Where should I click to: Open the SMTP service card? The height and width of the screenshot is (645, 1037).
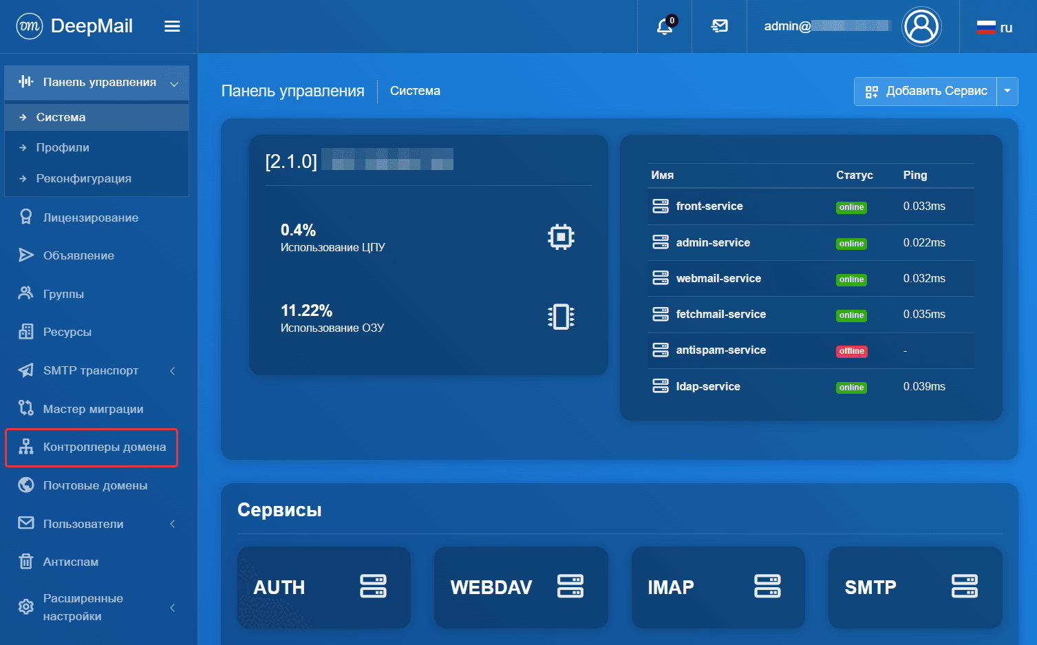tap(915, 587)
